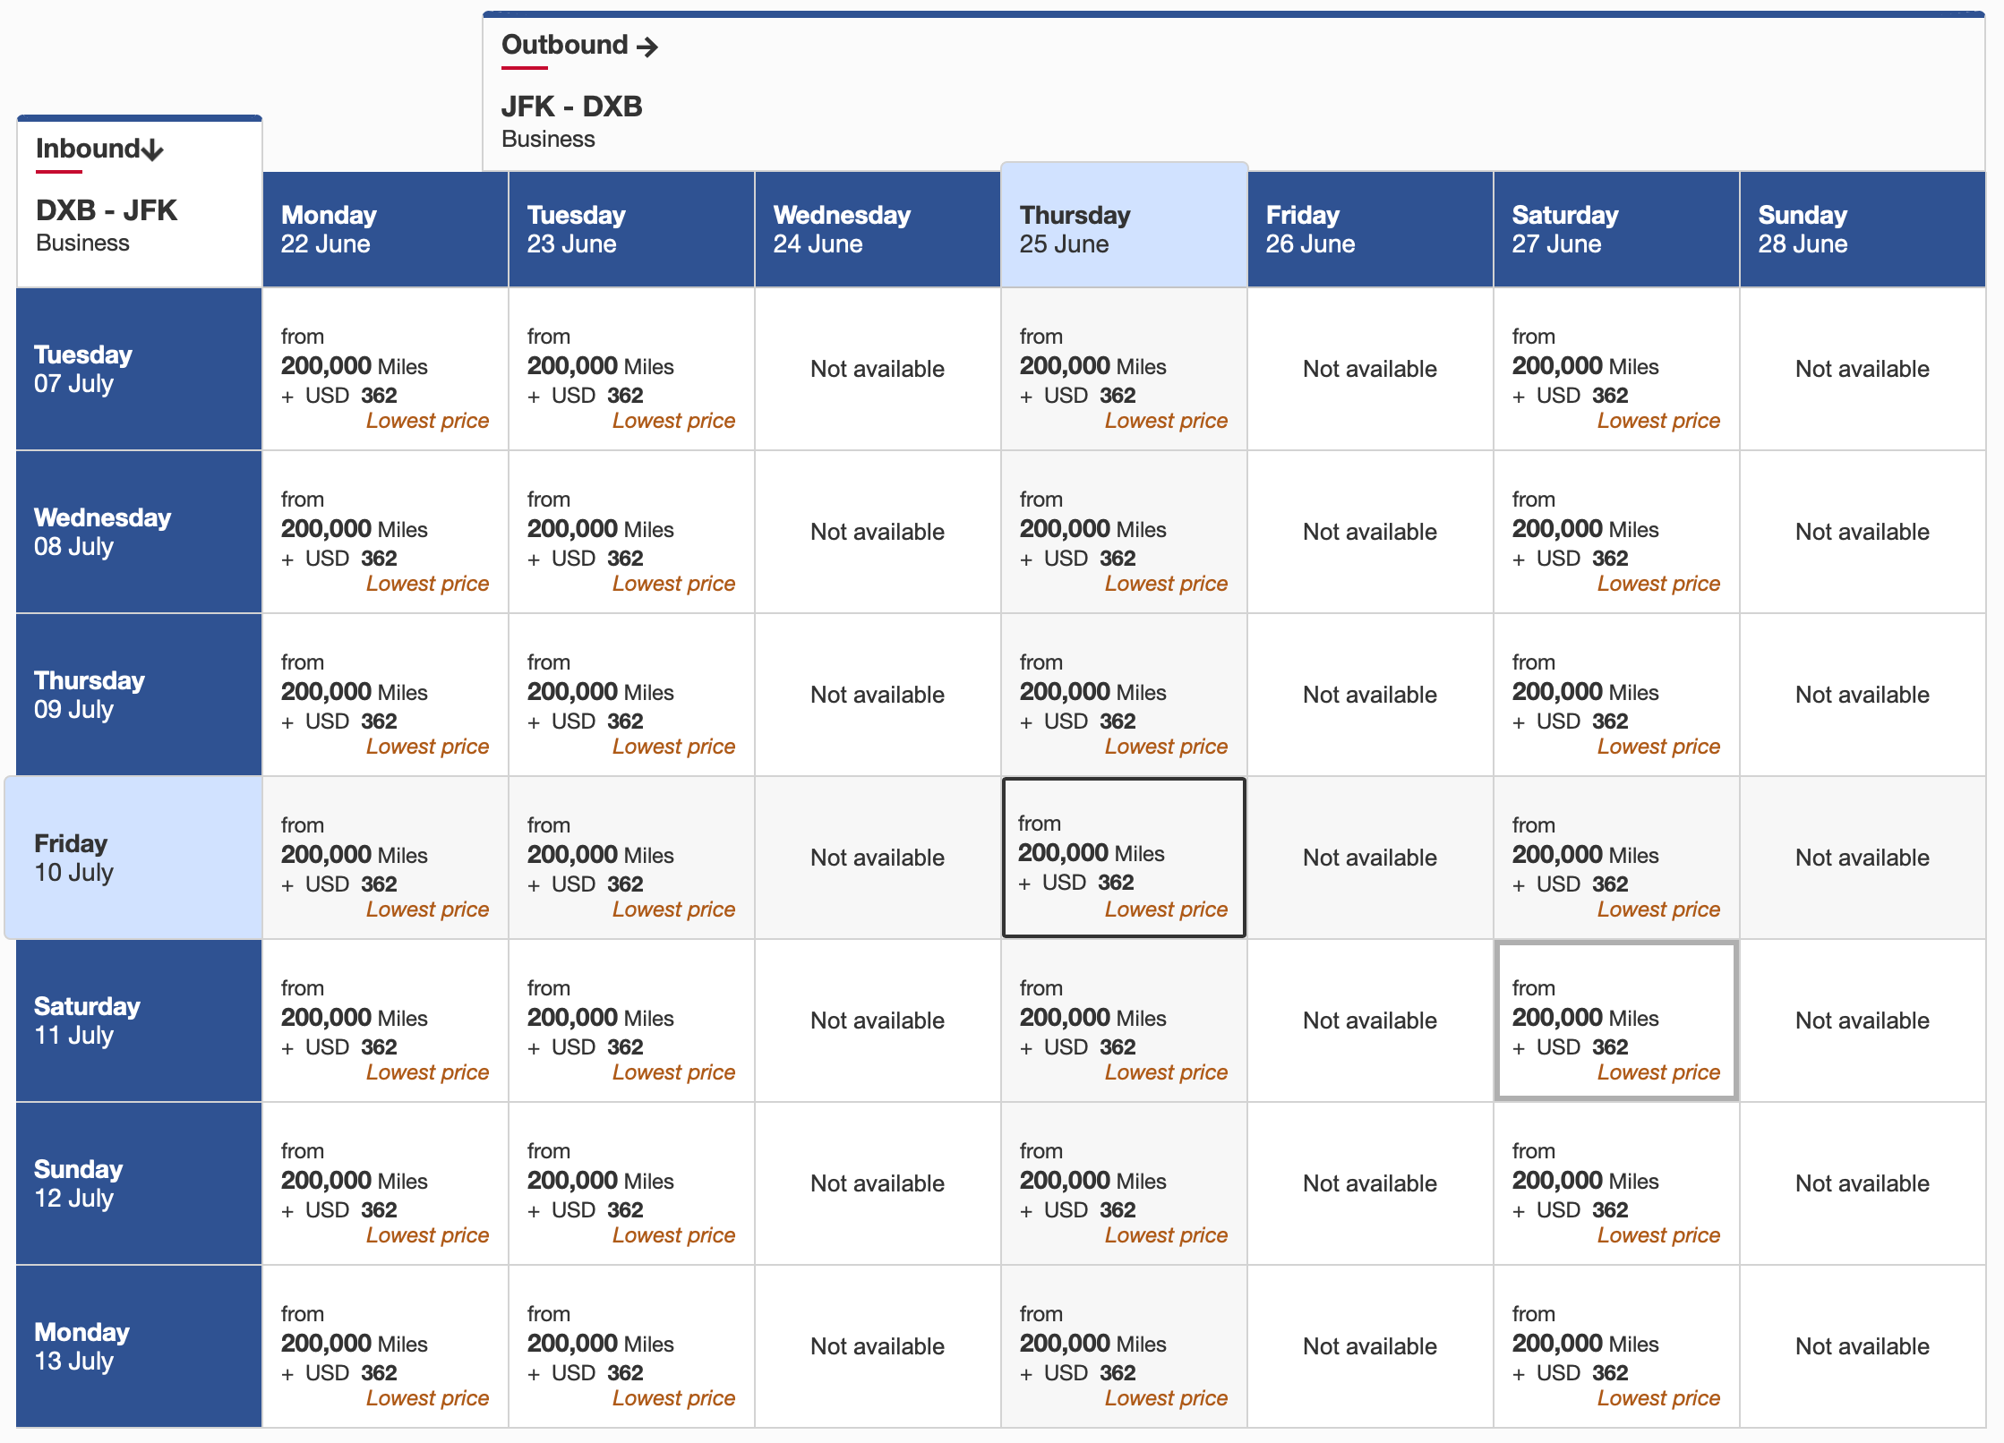Choose fare for 23 June and 09 July
The image size is (2004, 1443).
[x=631, y=695]
